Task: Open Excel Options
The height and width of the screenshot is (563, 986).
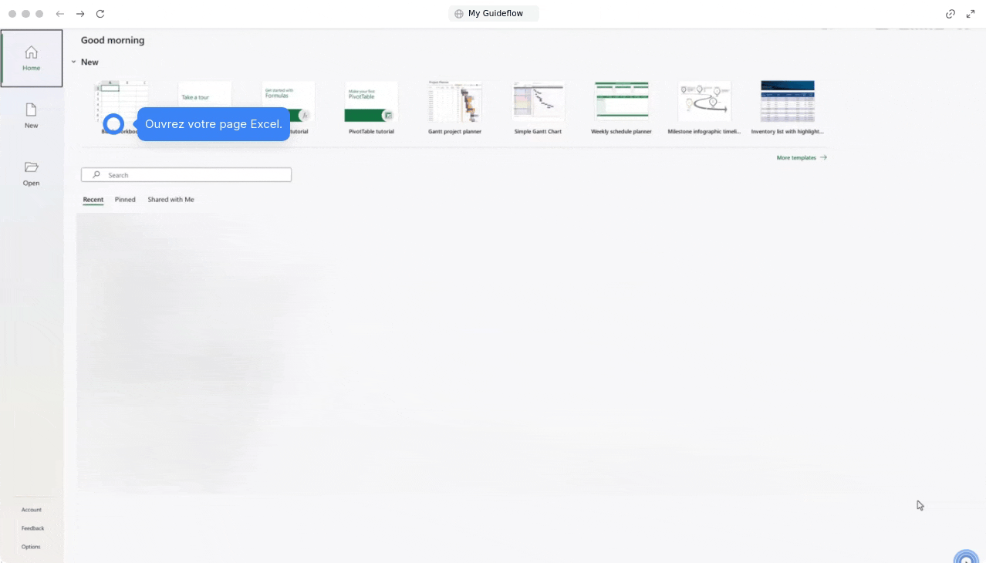Action: (x=31, y=547)
